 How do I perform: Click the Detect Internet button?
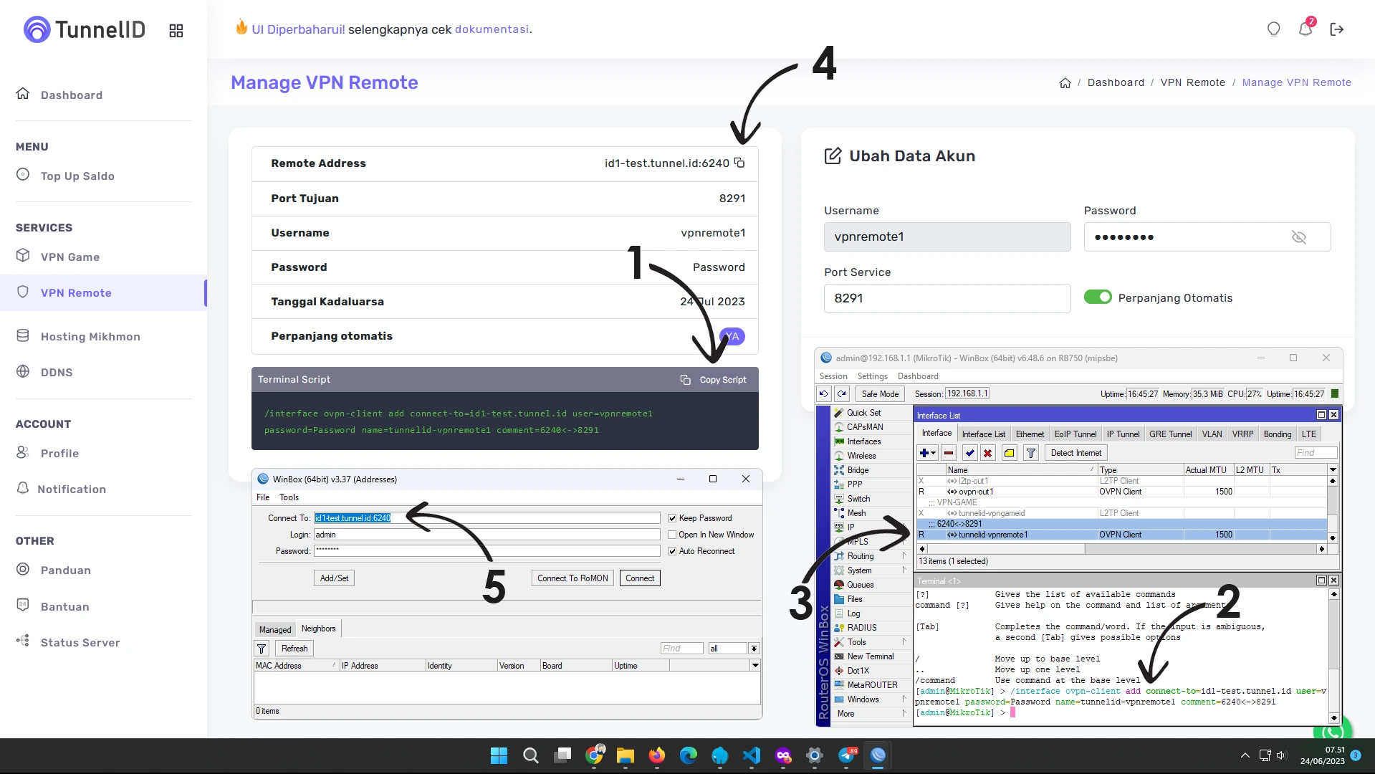[x=1075, y=453]
